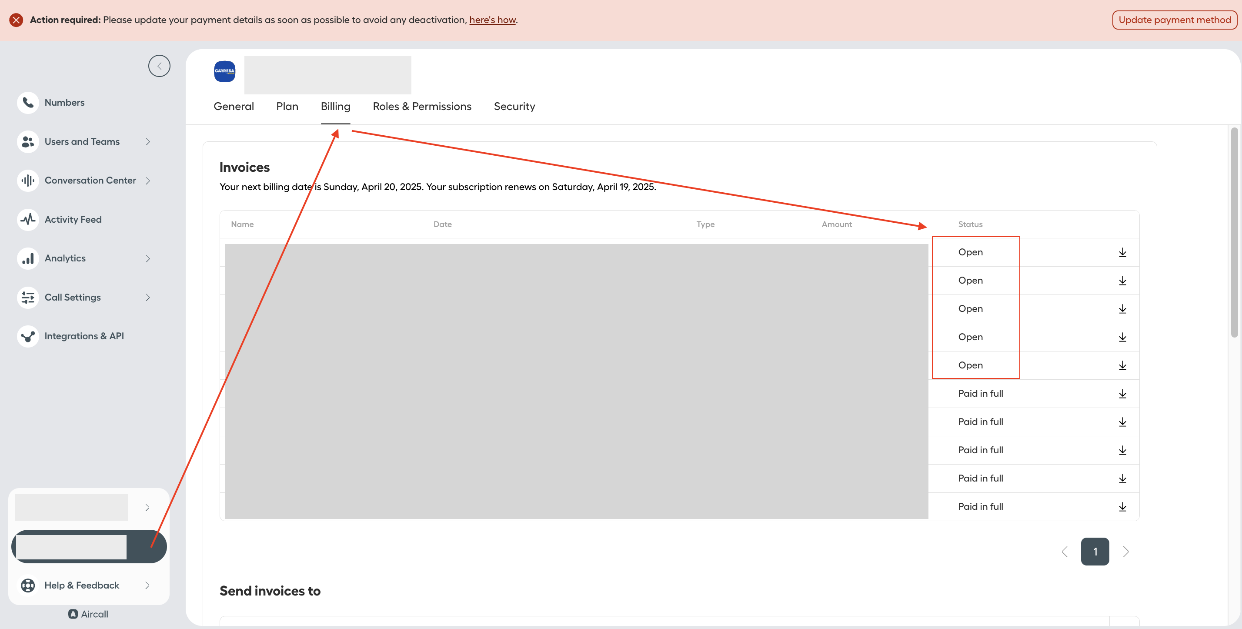
Task: Open the Conversation Center waveform icon
Action: pos(28,181)
